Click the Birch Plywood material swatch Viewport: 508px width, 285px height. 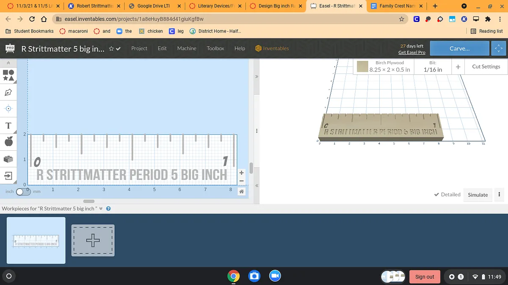click(x=362, y=66)
